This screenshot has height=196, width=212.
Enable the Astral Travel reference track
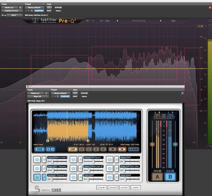click(110, 177)
